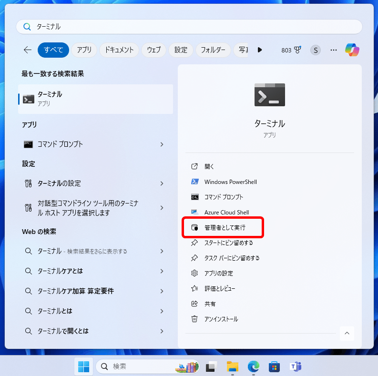Screen dimensions: 378x376
Task: Launch the Copilot icon
Action: pos(352,50)
